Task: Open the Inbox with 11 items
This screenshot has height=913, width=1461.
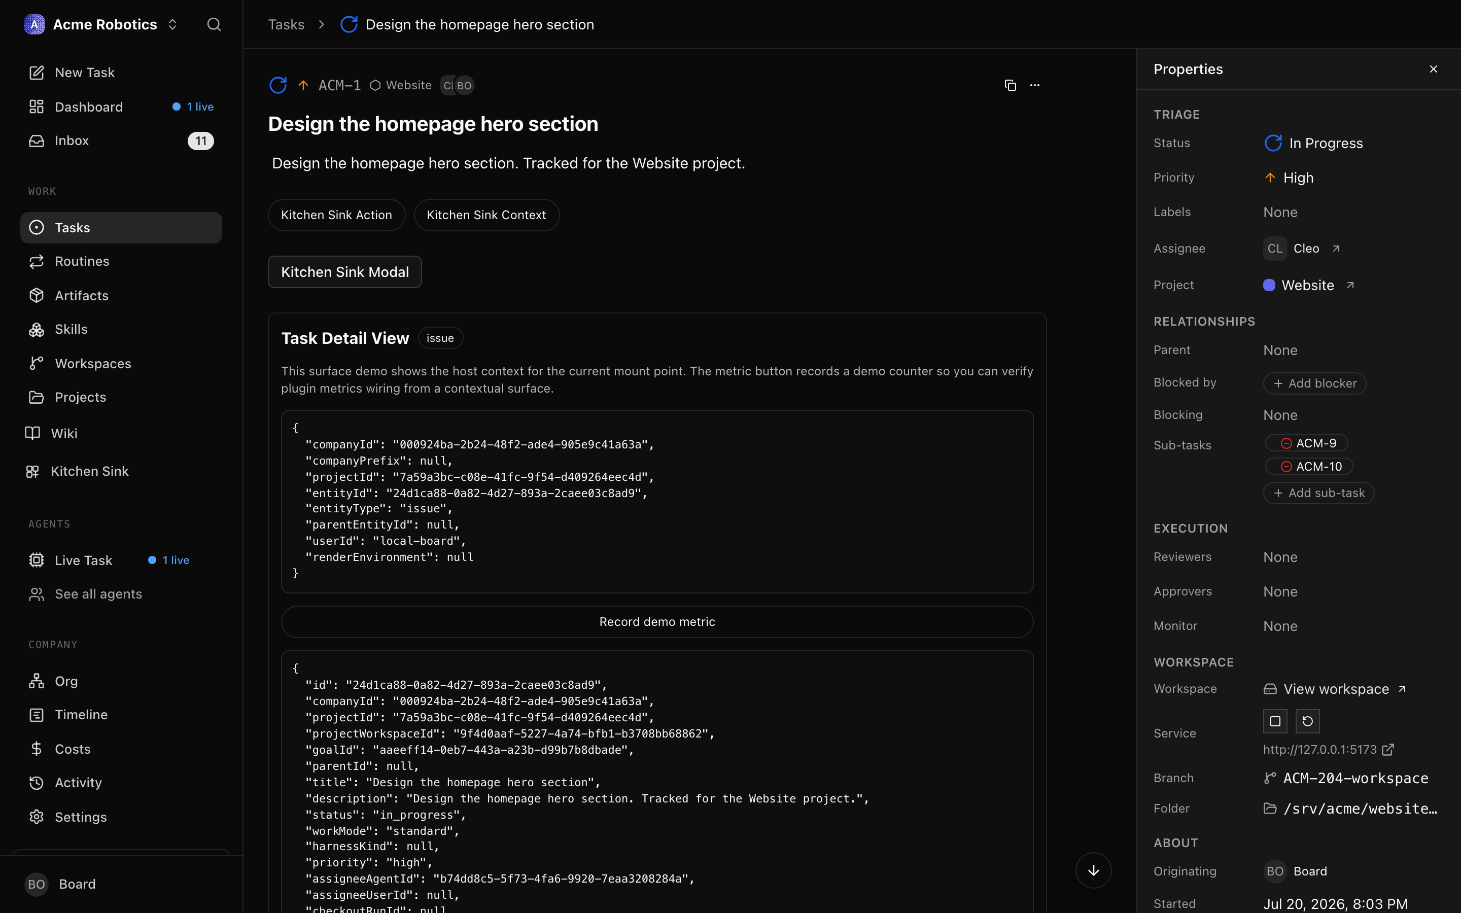Action: (121, 141)
